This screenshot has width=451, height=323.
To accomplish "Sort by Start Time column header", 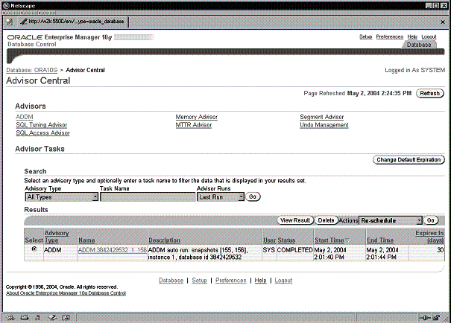I will point(329,240).
